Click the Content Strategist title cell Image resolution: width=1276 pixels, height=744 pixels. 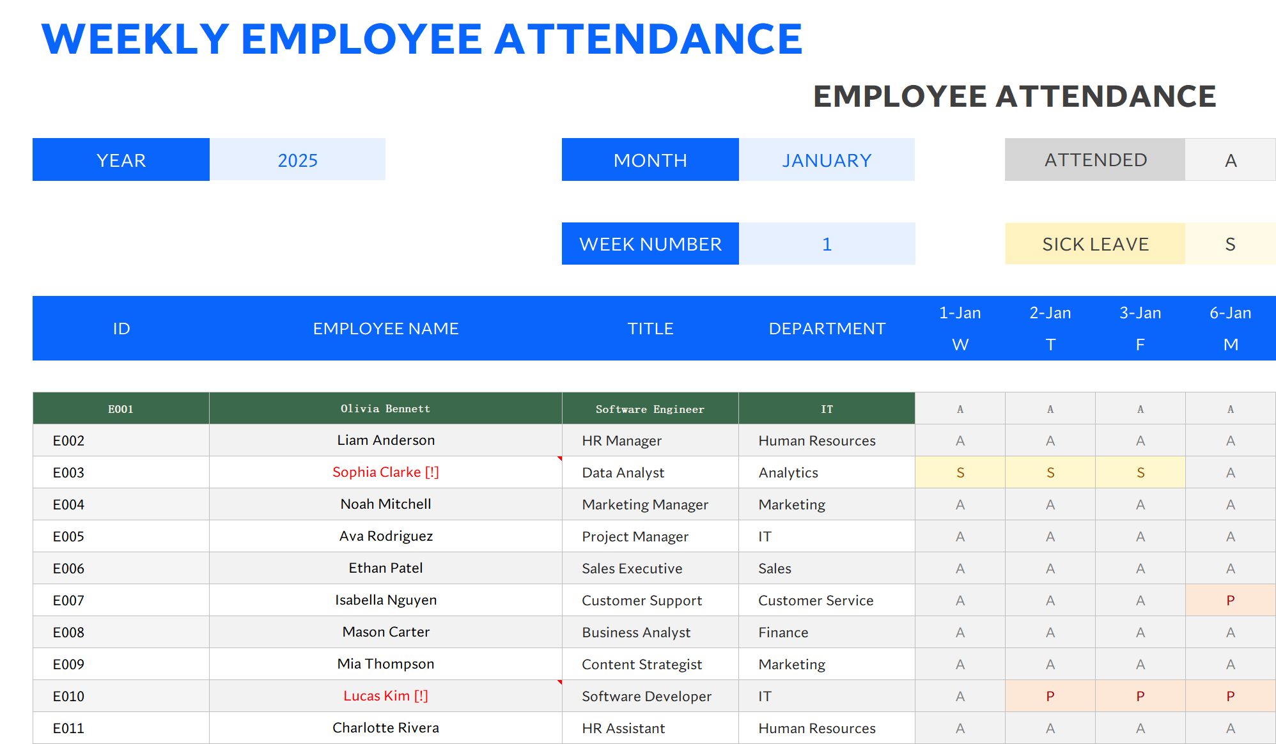click(x=650, y=664)
